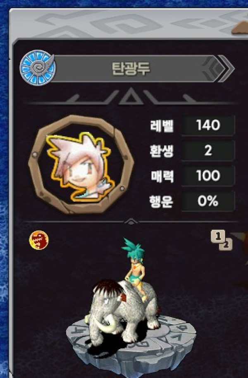Click the 매력 value field showing 100
Screen dimensions: 248x378
(x=208, y=176)
